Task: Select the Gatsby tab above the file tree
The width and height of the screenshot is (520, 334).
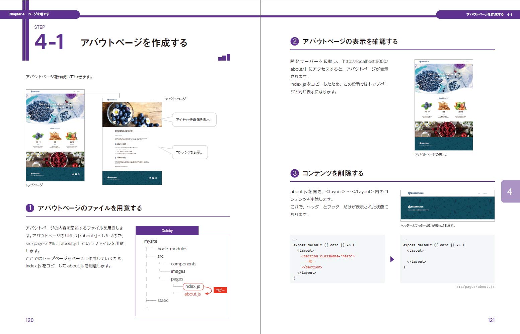Action: (167, 231)
